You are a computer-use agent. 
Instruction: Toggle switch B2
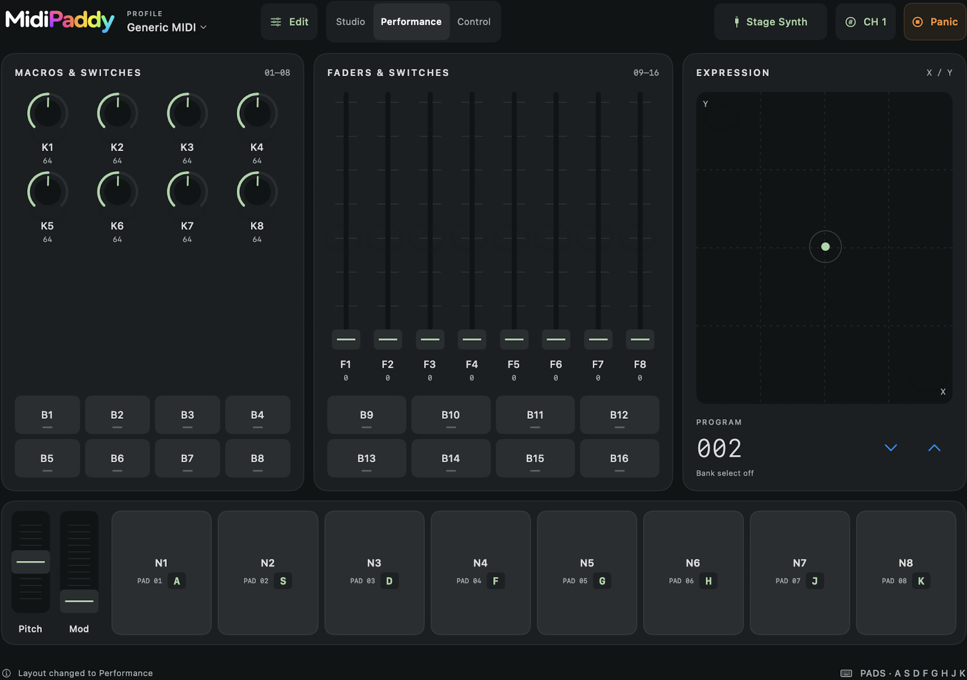coord(117,415)
